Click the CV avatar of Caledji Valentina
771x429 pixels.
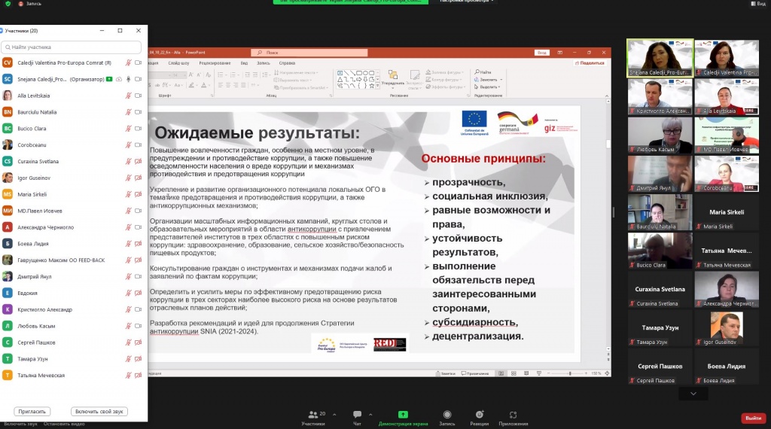click(x=8, y=63)
